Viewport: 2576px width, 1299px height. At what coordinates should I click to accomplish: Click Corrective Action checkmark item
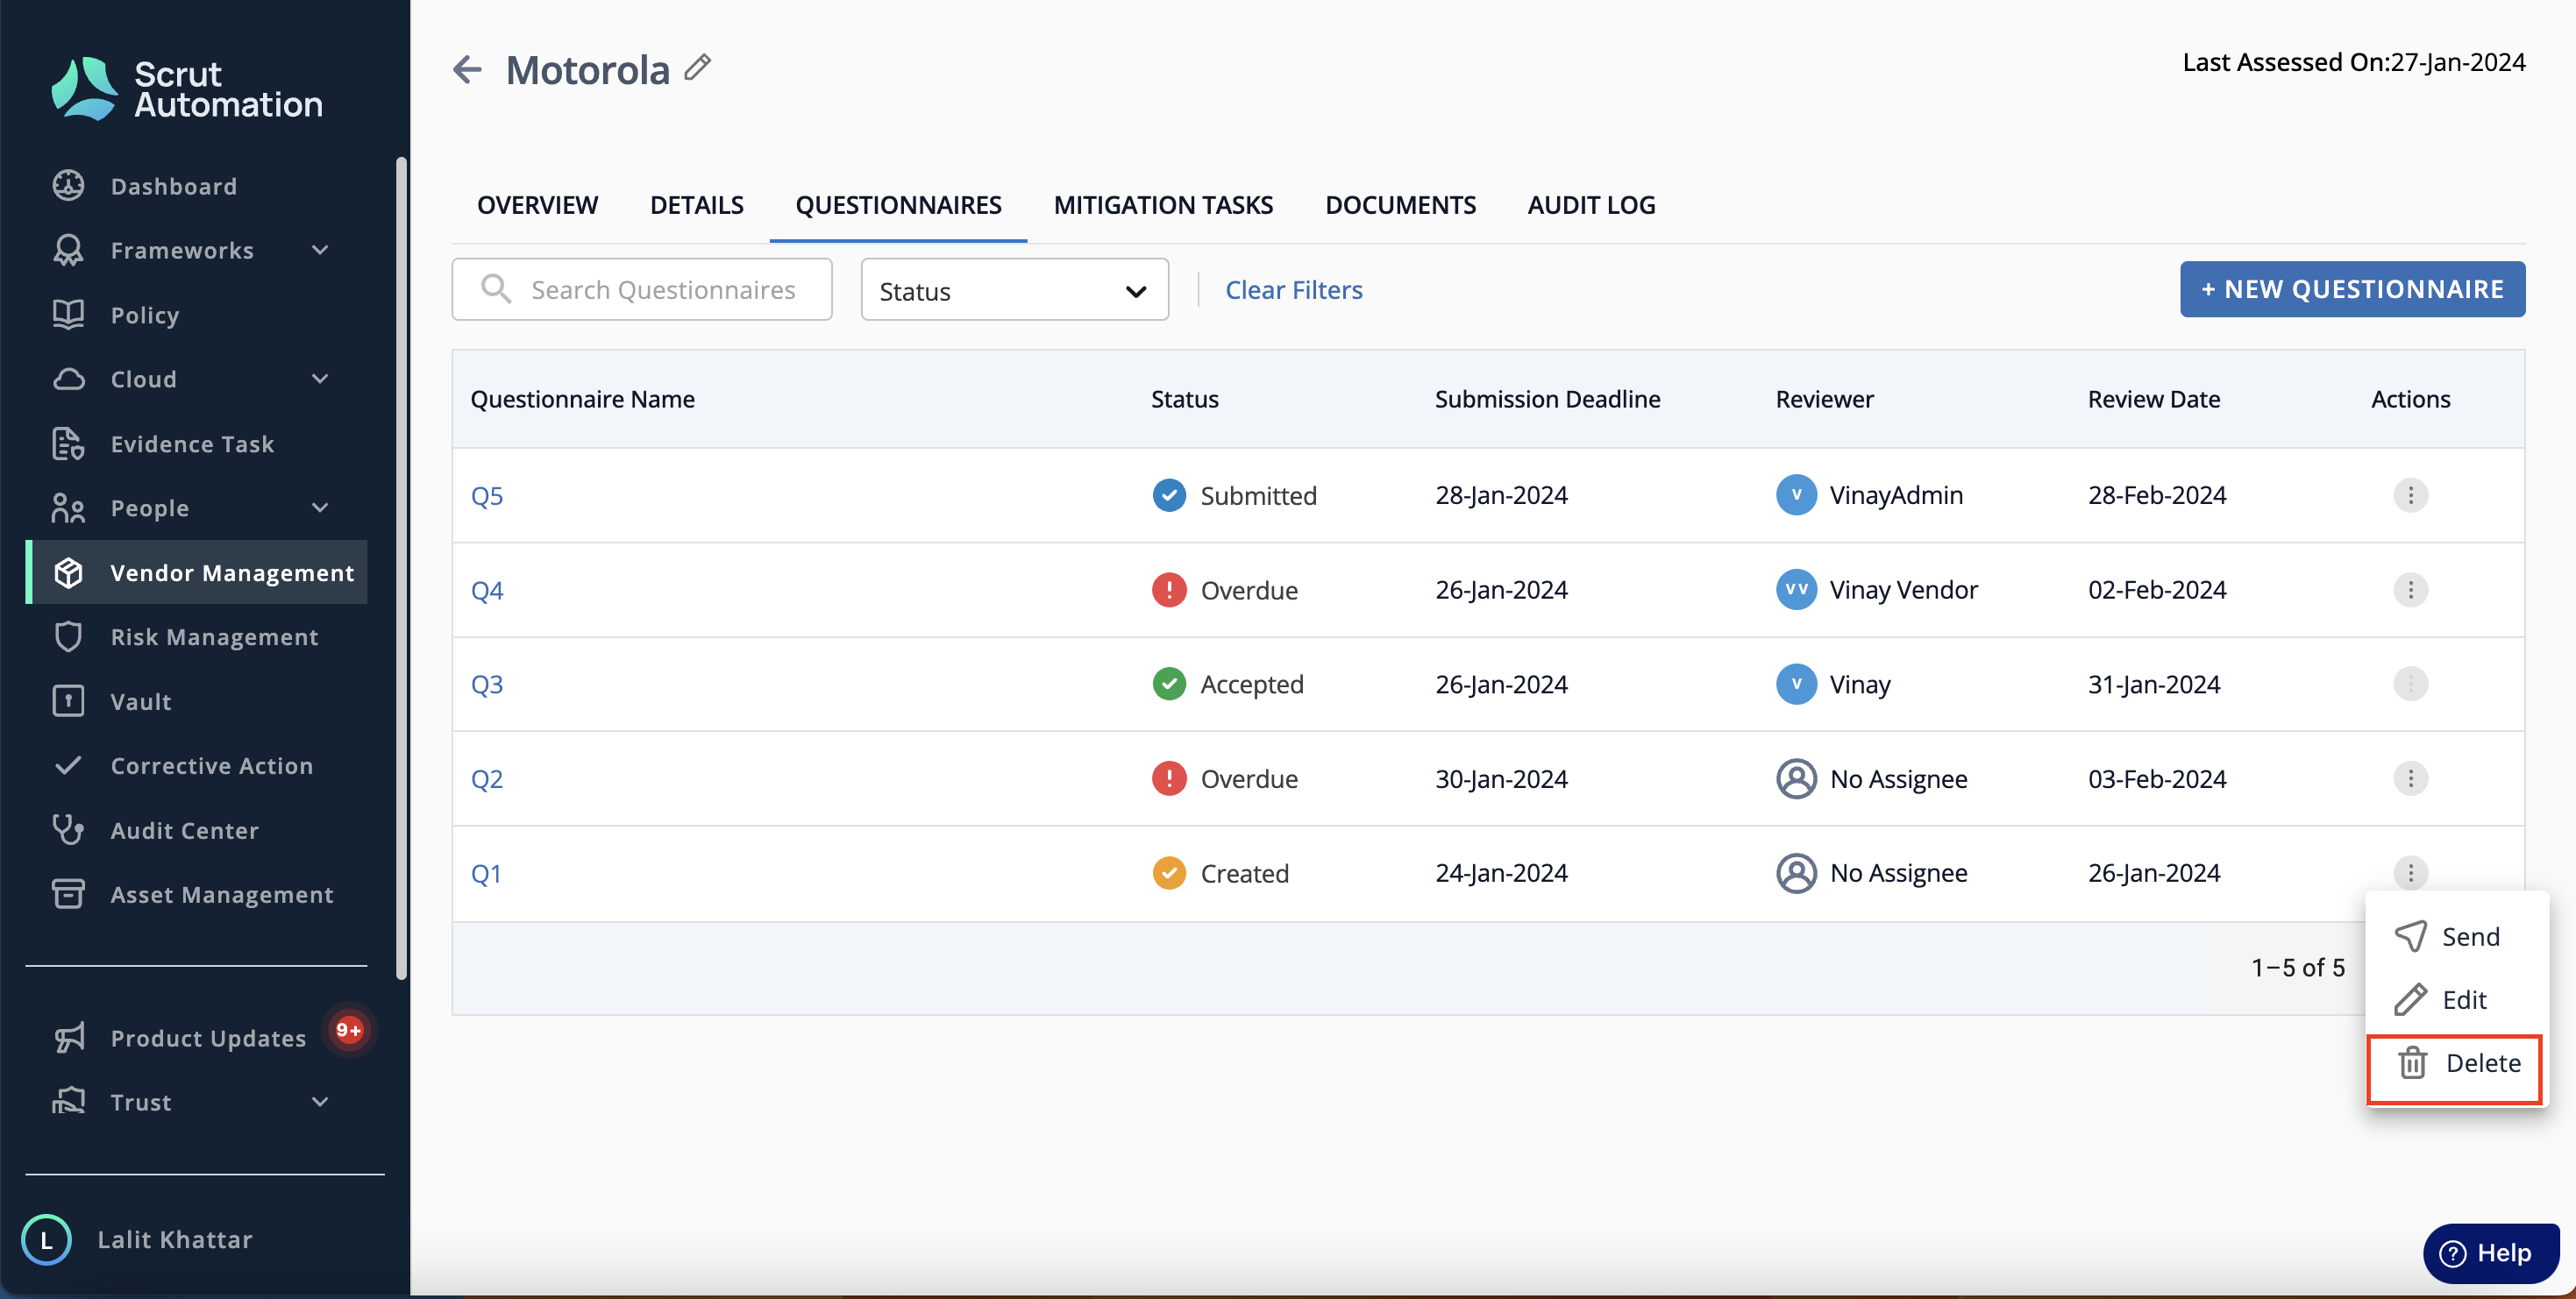tap(212, 766)
